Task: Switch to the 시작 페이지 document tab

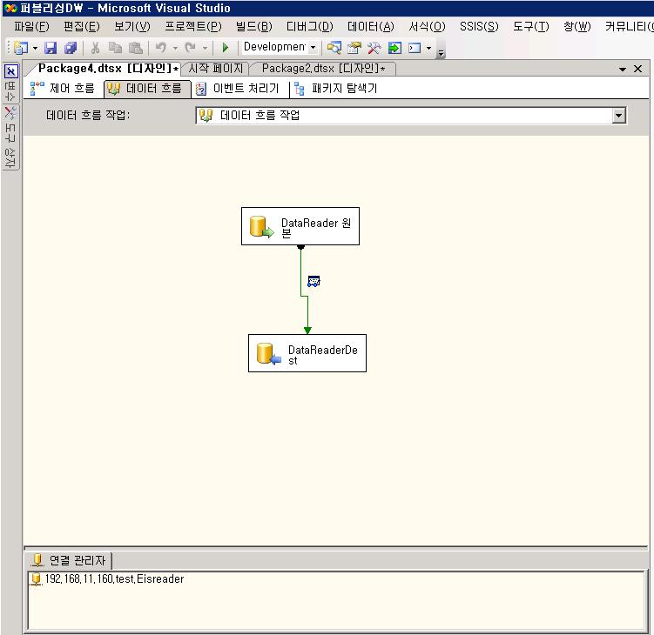Action: 215,69
